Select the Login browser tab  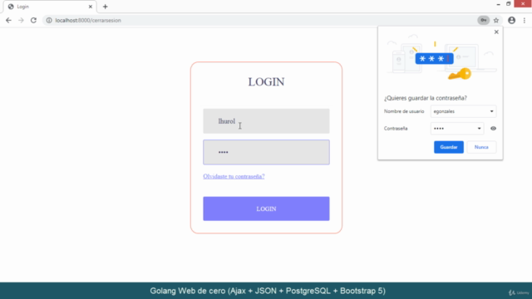tap(50, 7)
